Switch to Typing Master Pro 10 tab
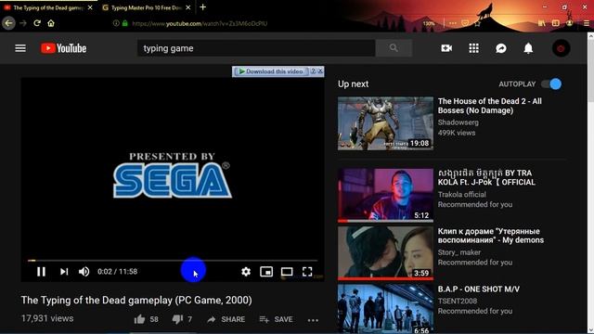The height and width of the screenshot is (334, 594). (x=143, y=7)
